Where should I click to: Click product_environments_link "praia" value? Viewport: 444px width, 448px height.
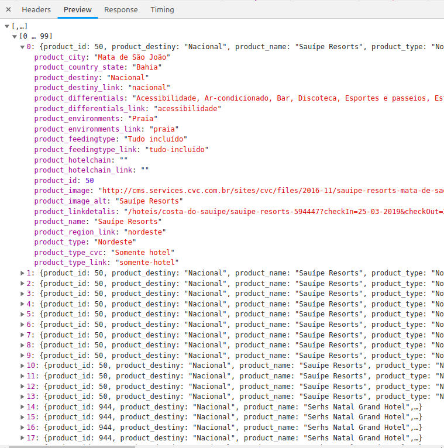click(164, 129)
